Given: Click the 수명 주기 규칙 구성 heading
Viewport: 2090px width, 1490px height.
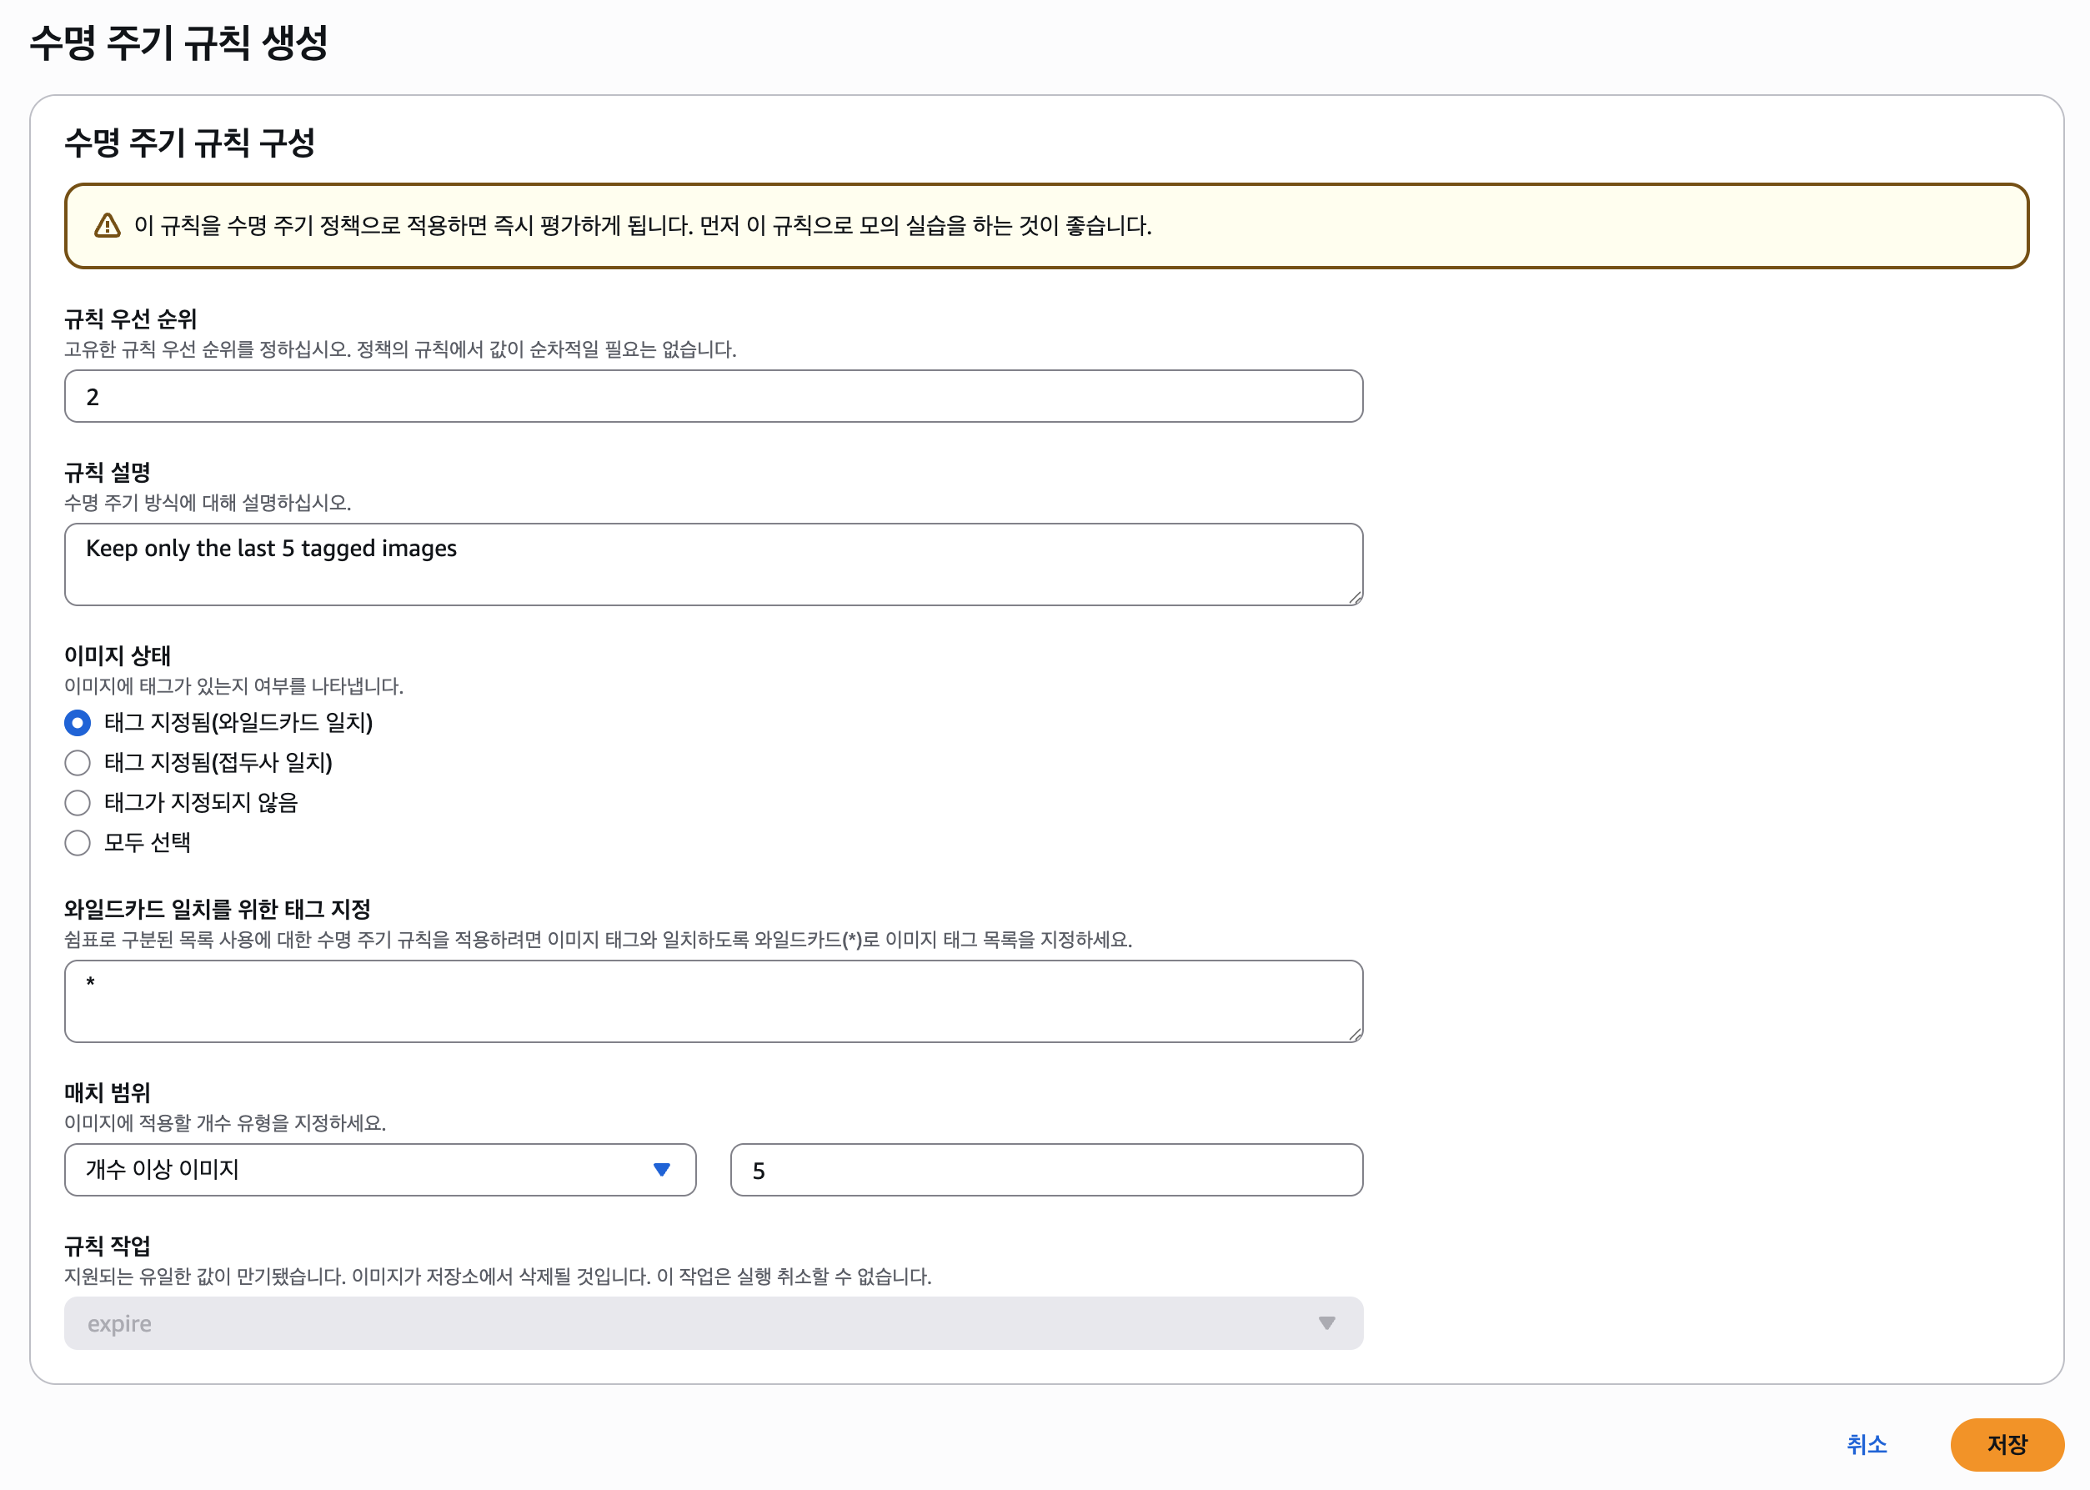Looking at the screenshot, I should [x=190, y=143].
